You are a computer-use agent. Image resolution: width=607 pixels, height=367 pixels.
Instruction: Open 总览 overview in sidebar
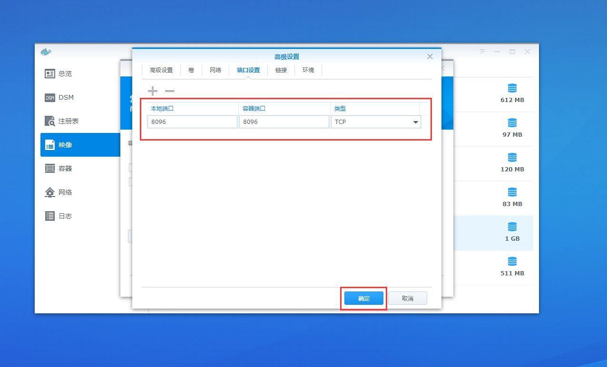(x=65, y=74)
